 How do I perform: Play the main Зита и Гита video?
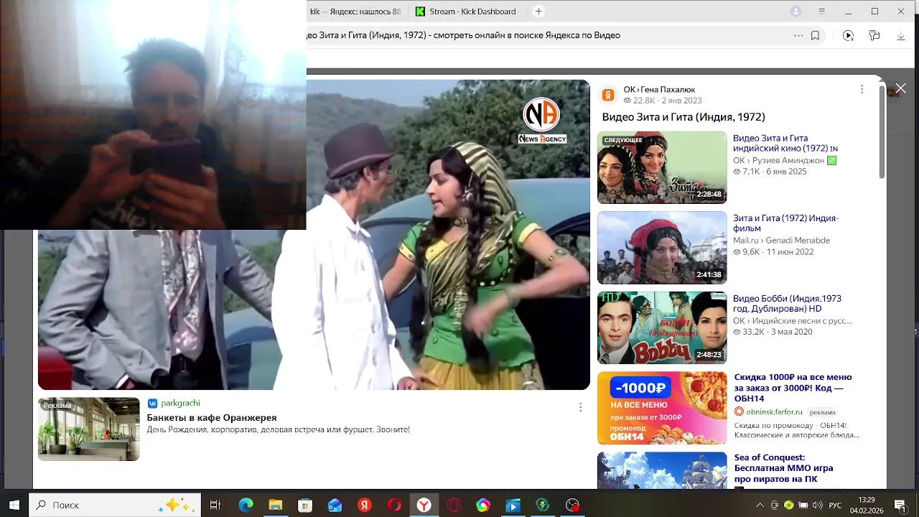[314, 235]
